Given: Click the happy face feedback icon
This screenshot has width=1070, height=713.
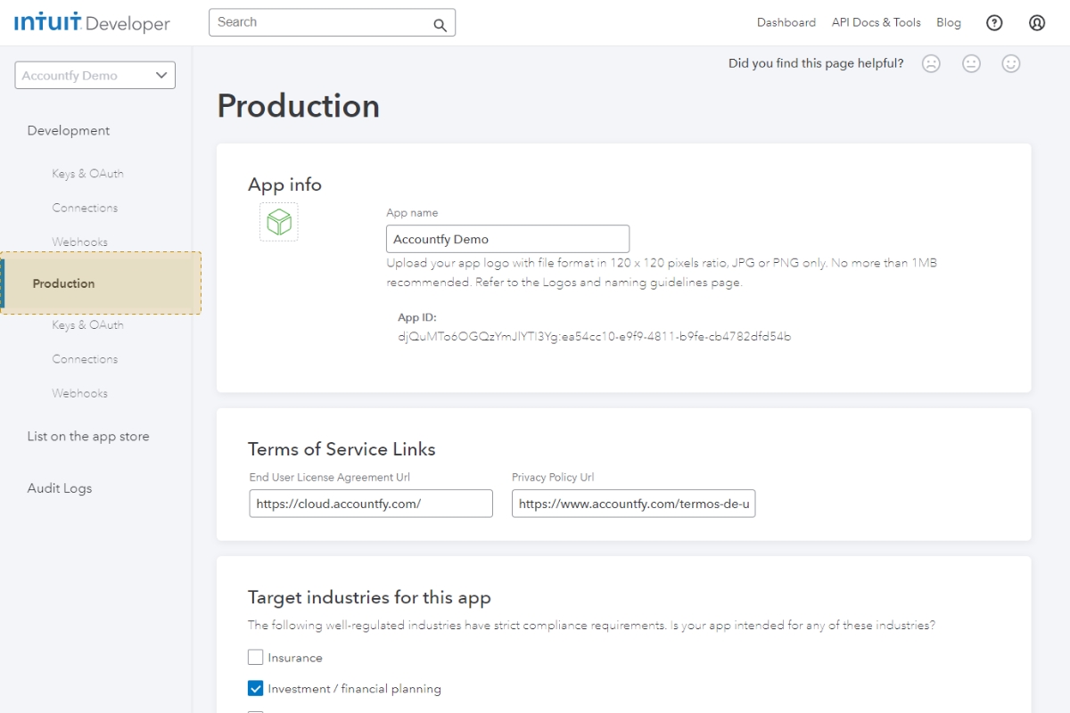Looking at the screenshot, I should point(1011,63).
